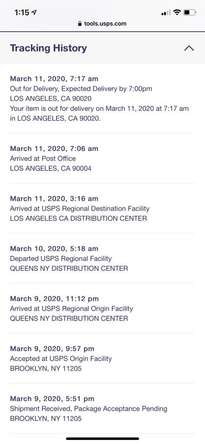
Task: Tap the 1:15 clock in status bar
Action: point(22,12)
